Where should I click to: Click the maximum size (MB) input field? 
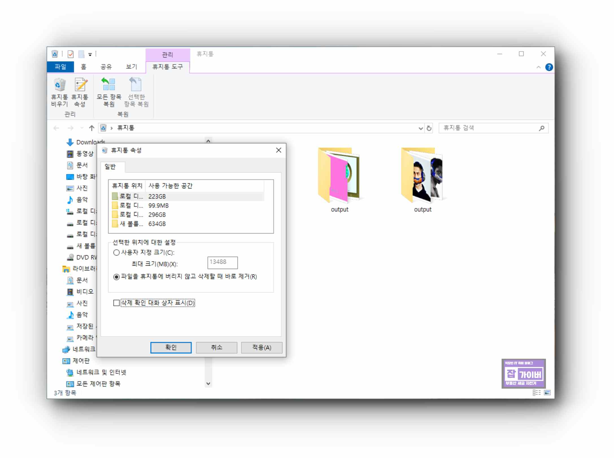click(222, 262)
